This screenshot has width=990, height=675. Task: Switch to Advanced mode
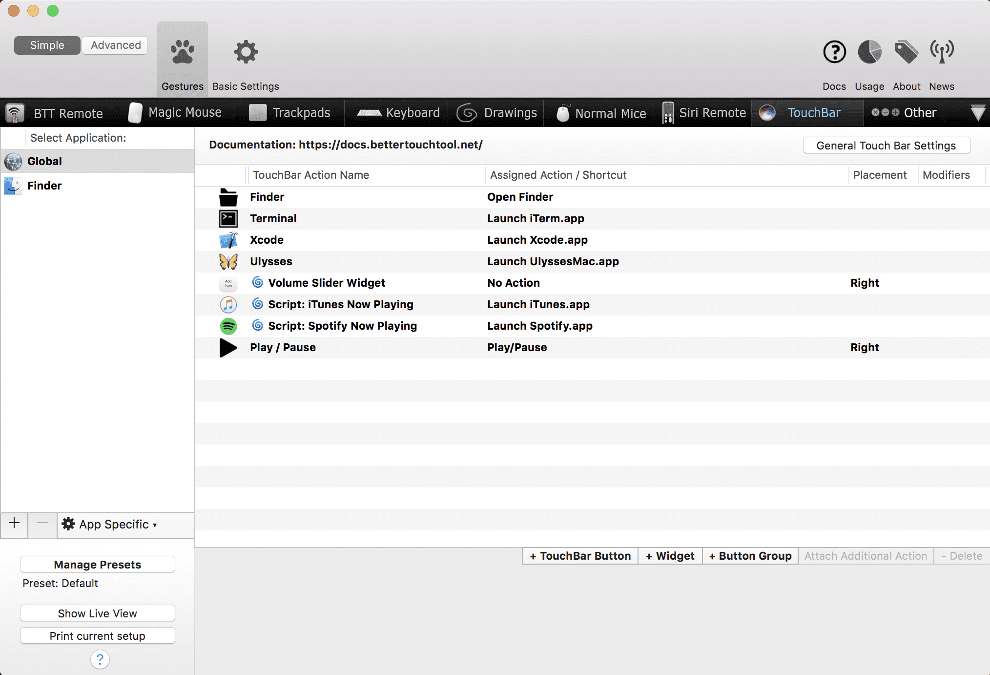(x=116, y=45)
